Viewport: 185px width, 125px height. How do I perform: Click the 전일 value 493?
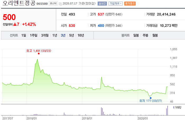coord(72,14)
